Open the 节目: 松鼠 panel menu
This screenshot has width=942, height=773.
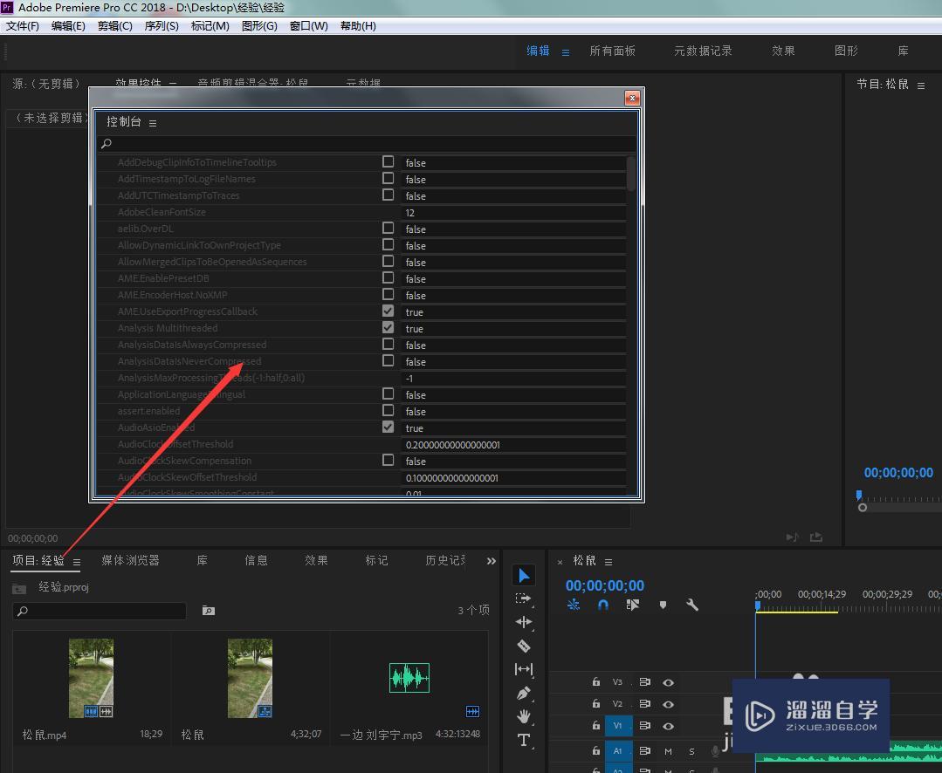(921, 86)
